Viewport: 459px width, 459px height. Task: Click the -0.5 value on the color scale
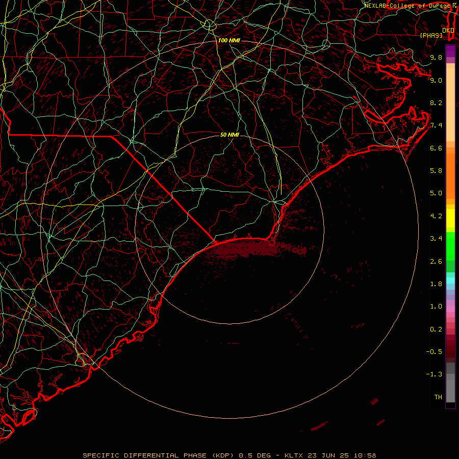(434, 352)
